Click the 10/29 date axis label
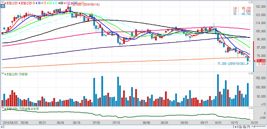The width and height of the screenshot is (267, 129). coord(254,123)
